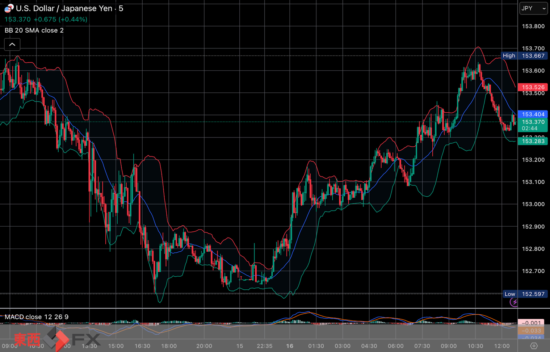Click the red 153.526 upper band label

click(x=533, y=87)
